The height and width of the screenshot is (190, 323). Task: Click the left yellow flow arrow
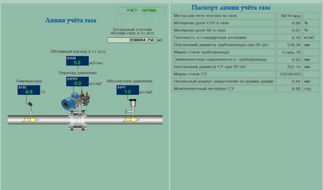31,119
